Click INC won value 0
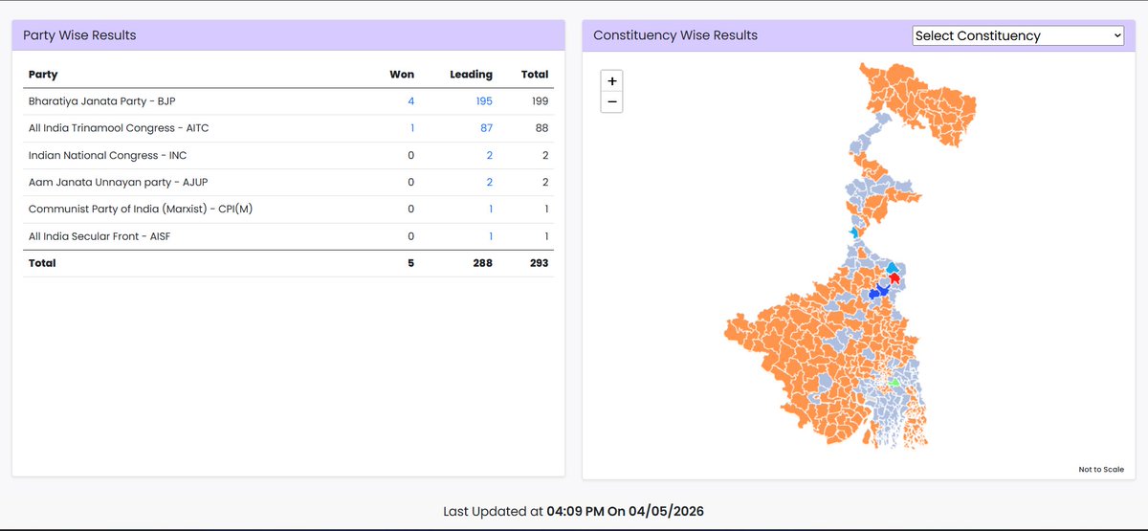The image size is (1148, 531). click(411, 155)
